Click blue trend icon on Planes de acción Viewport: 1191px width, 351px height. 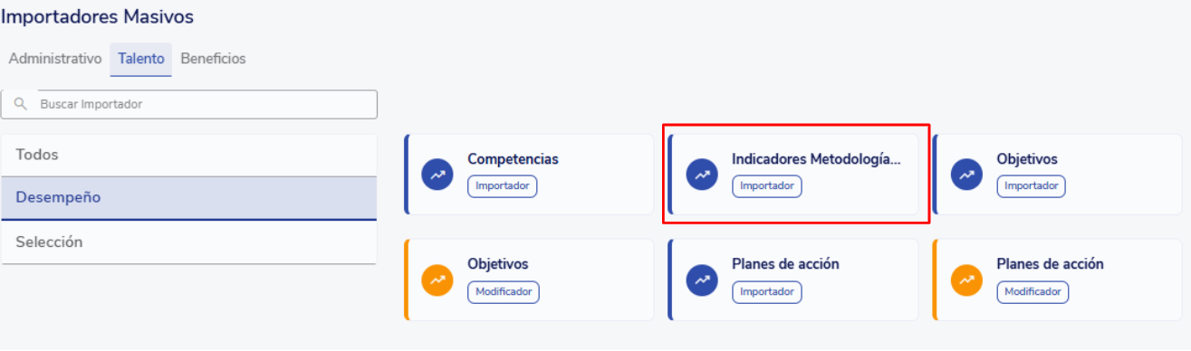pyautogui.click(x=702, y=280)
